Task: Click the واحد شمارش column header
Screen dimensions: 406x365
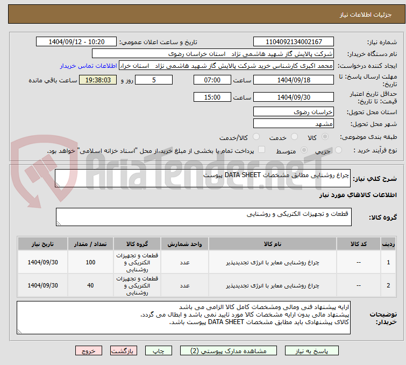Action: point(184,244)
